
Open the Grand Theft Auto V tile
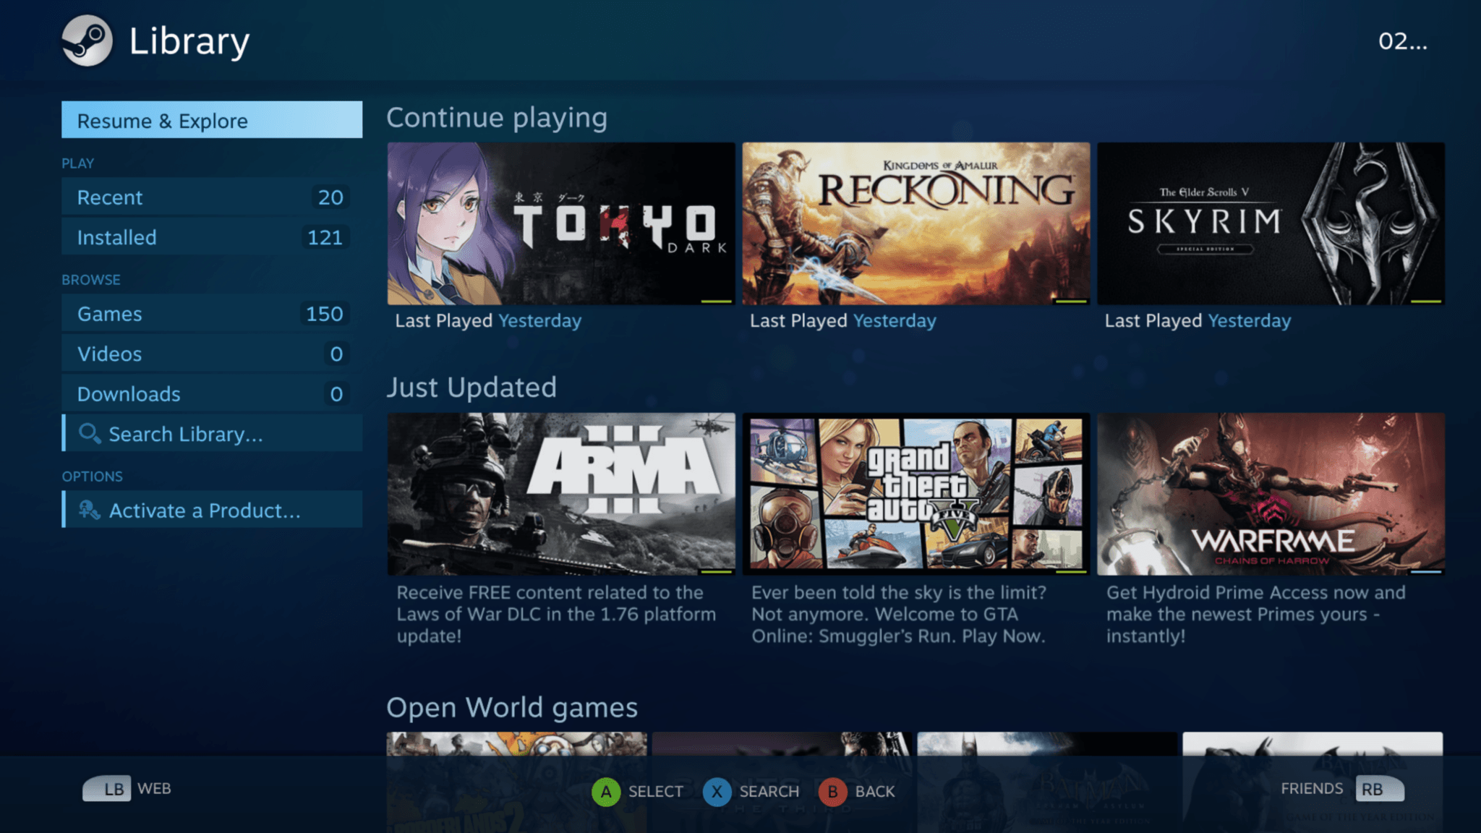pos(916,494)
